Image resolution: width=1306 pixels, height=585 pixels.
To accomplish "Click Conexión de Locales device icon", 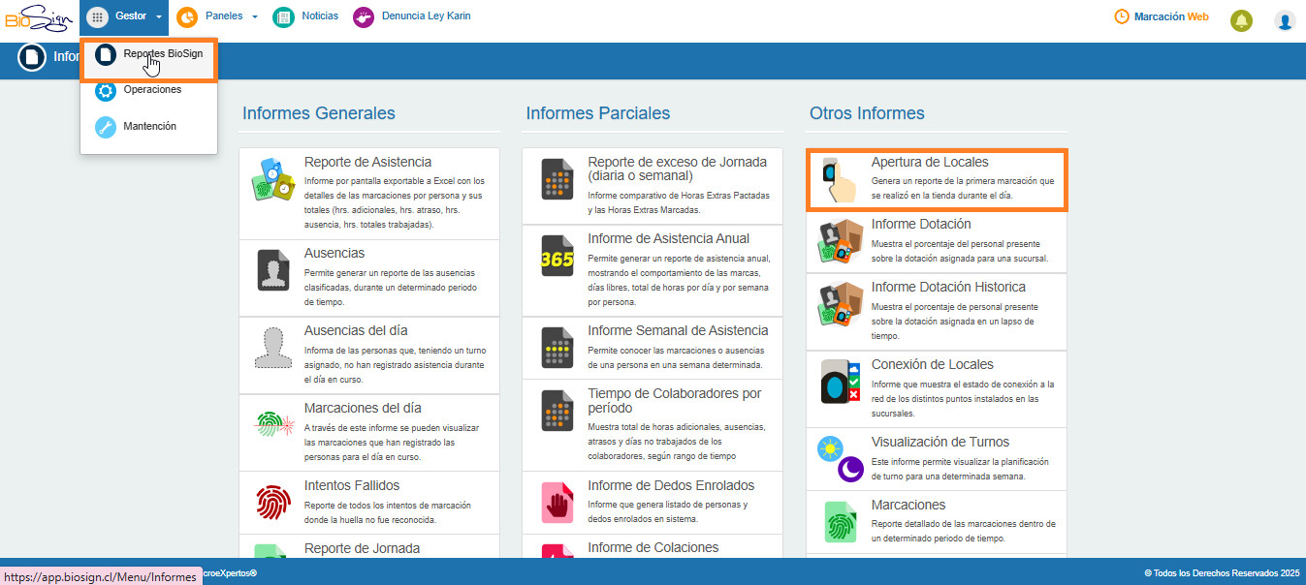I will click(x=840, y=382).
